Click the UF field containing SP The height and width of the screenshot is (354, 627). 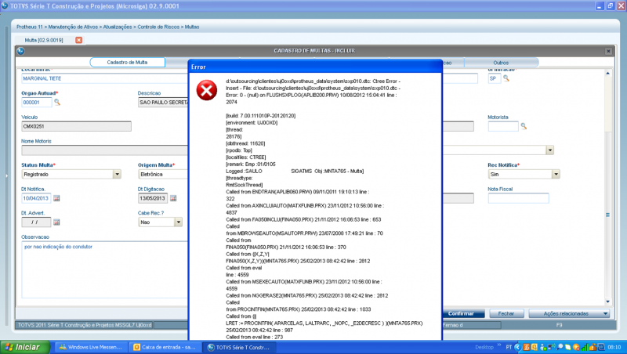(x=495, y=78)
